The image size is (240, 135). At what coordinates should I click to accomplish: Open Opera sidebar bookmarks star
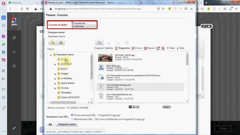(x=3, y=25)
